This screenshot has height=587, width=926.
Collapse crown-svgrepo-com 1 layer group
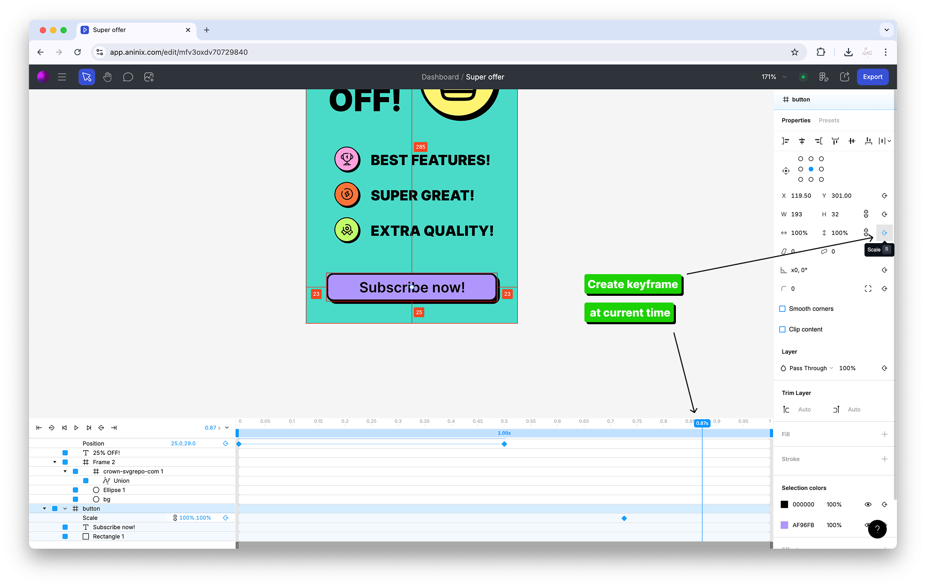65,471
